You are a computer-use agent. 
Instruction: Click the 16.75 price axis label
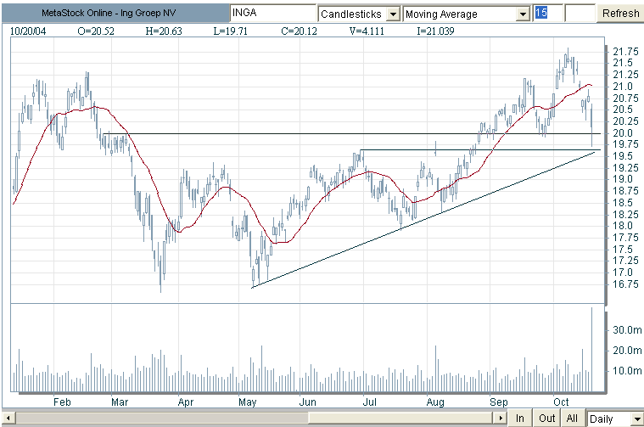(x=625, y=284)
